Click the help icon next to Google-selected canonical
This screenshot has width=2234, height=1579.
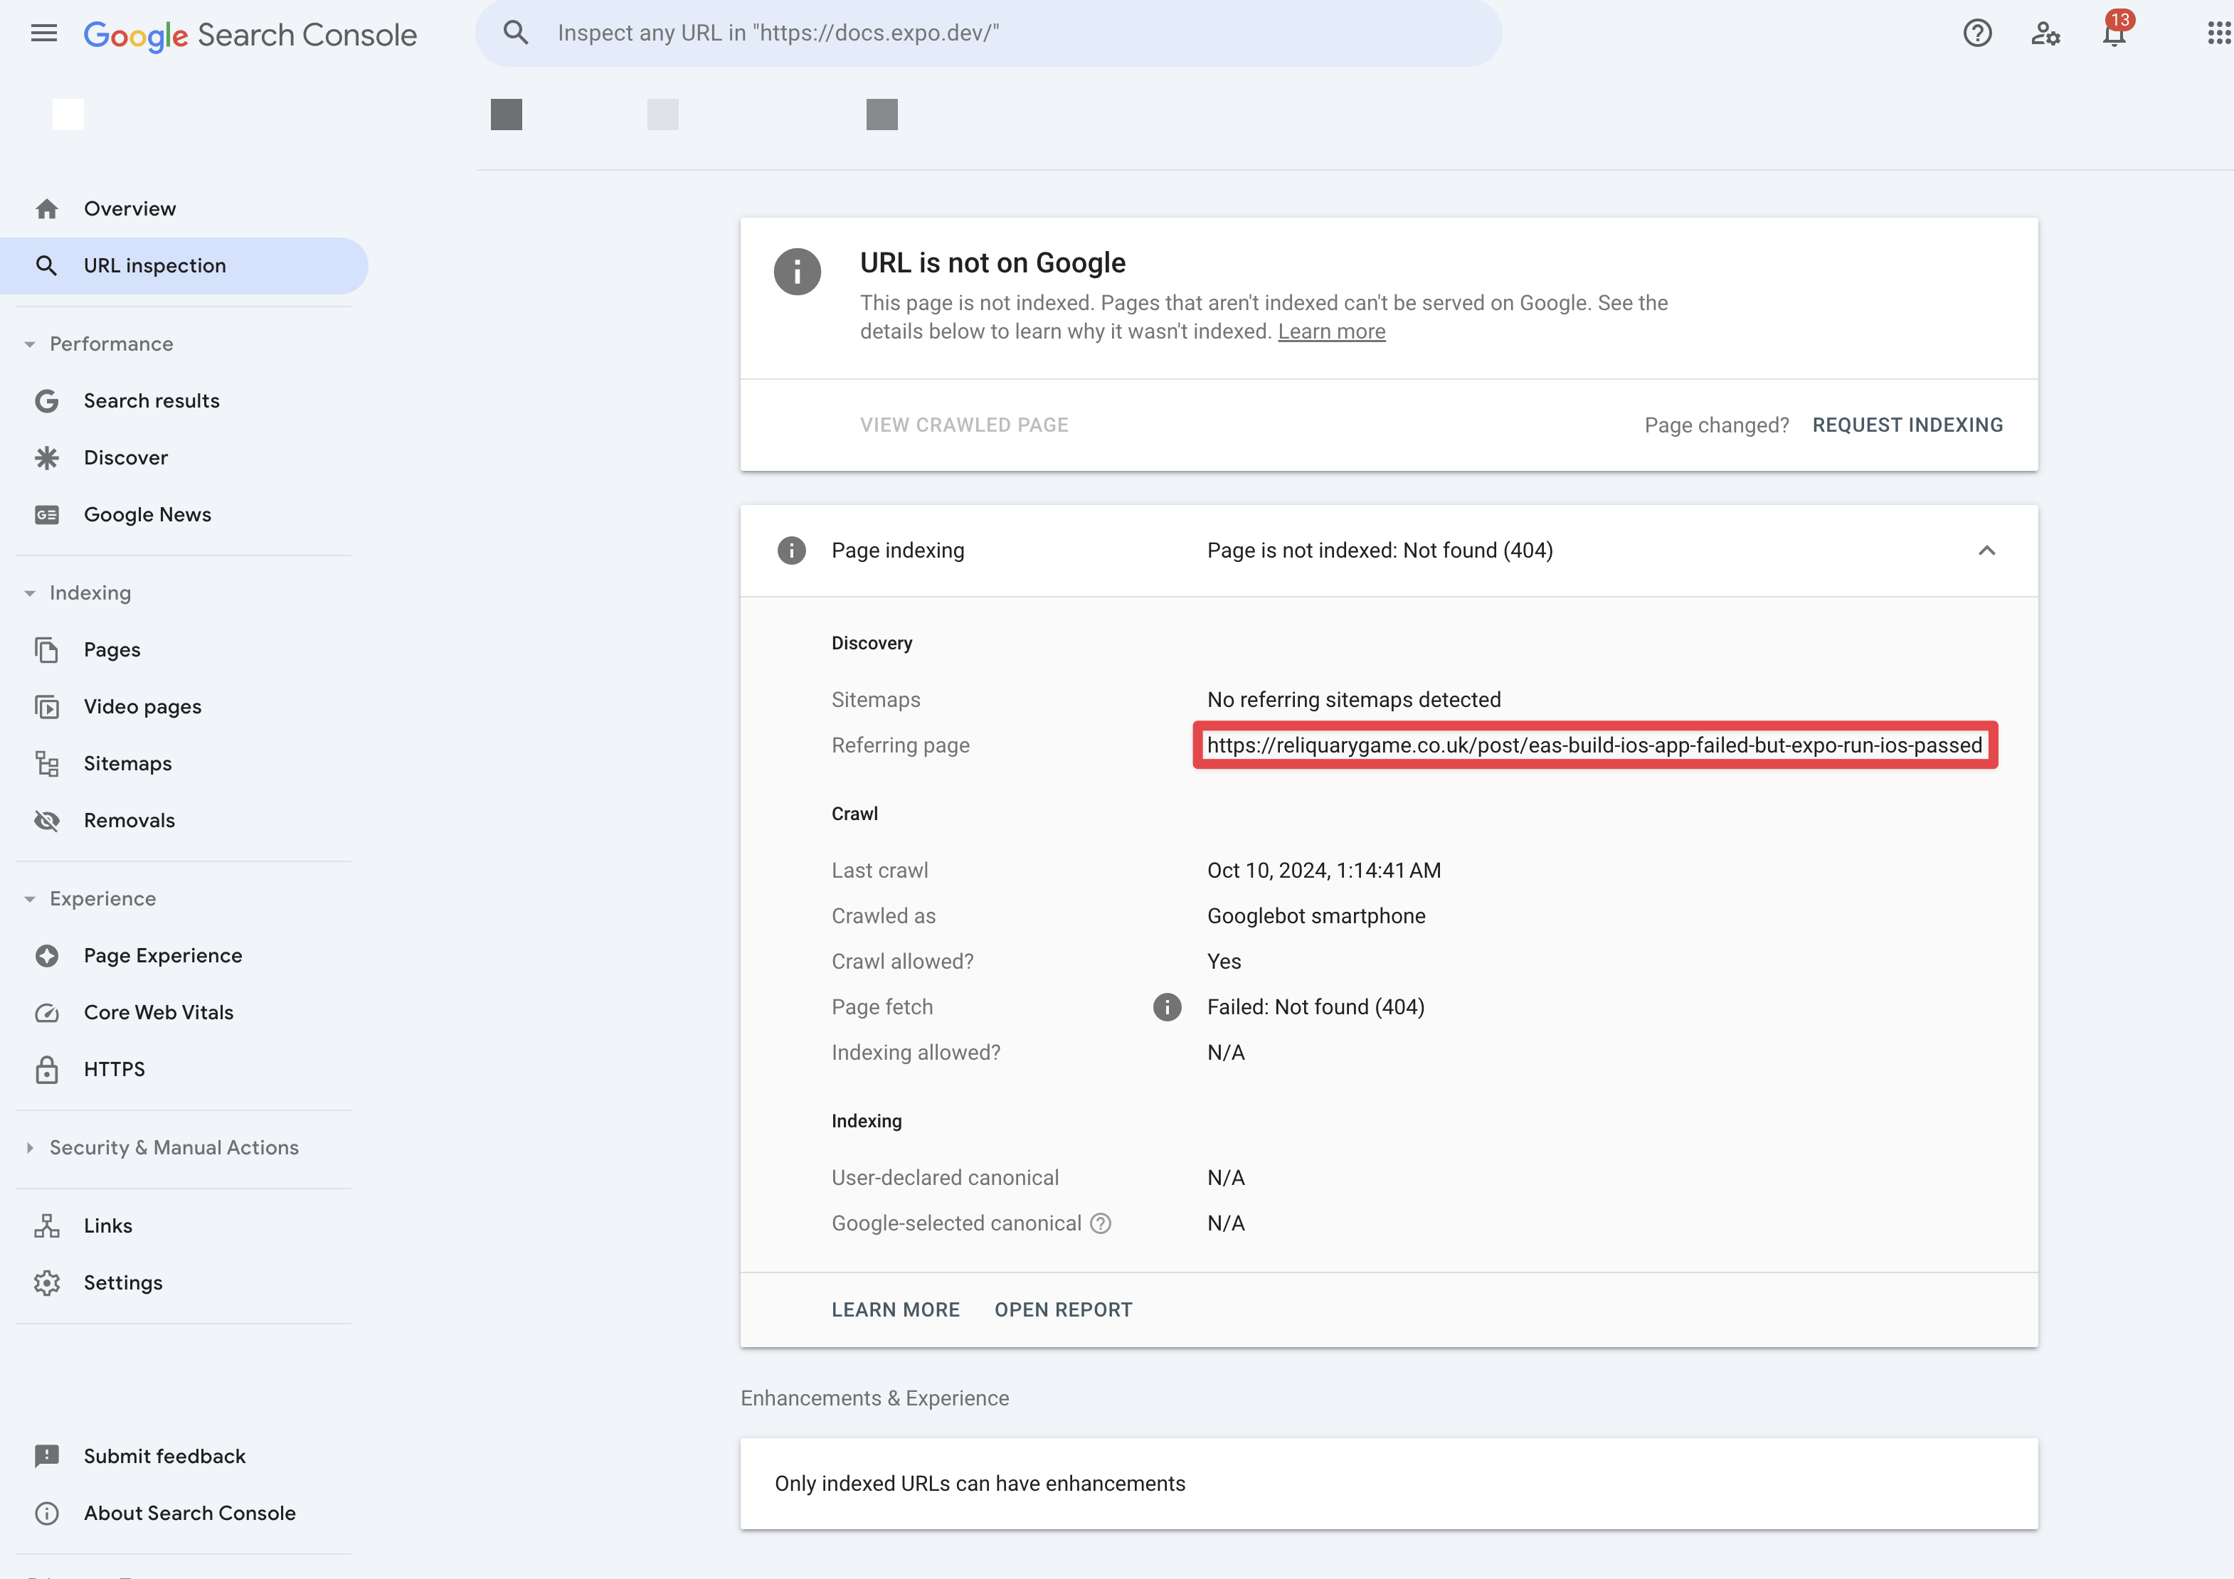tap(1101, 1223)
